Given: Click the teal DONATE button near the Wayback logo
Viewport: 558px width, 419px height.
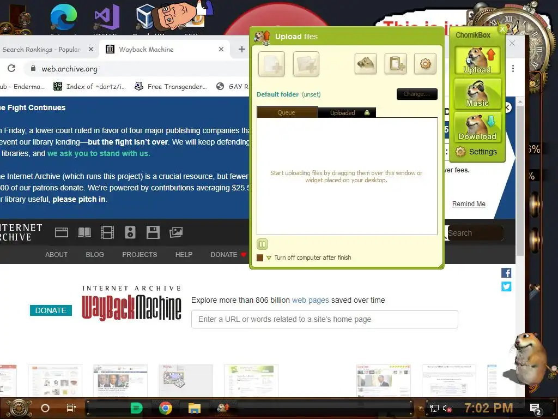Looking at the screenshot, I should coord(51,310).
